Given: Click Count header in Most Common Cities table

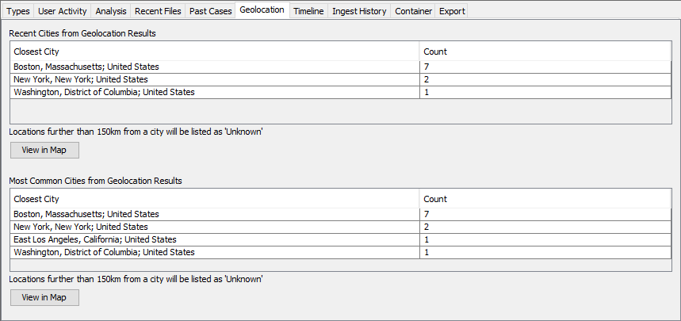Looking at the screenshot, I should click(x=545, y=199).
